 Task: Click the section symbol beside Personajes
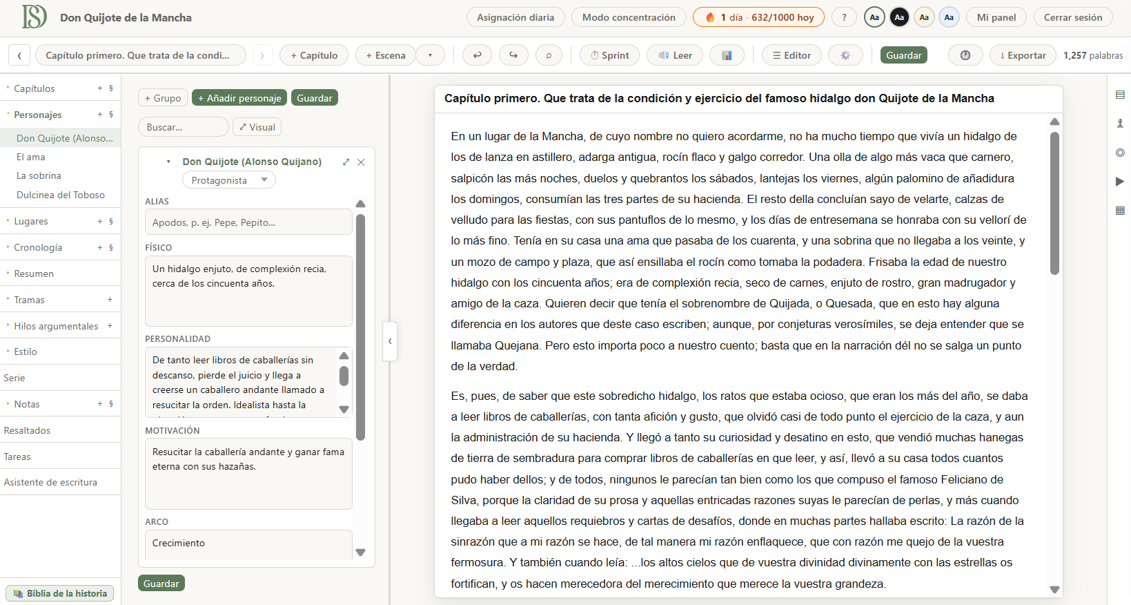(111, 115)
